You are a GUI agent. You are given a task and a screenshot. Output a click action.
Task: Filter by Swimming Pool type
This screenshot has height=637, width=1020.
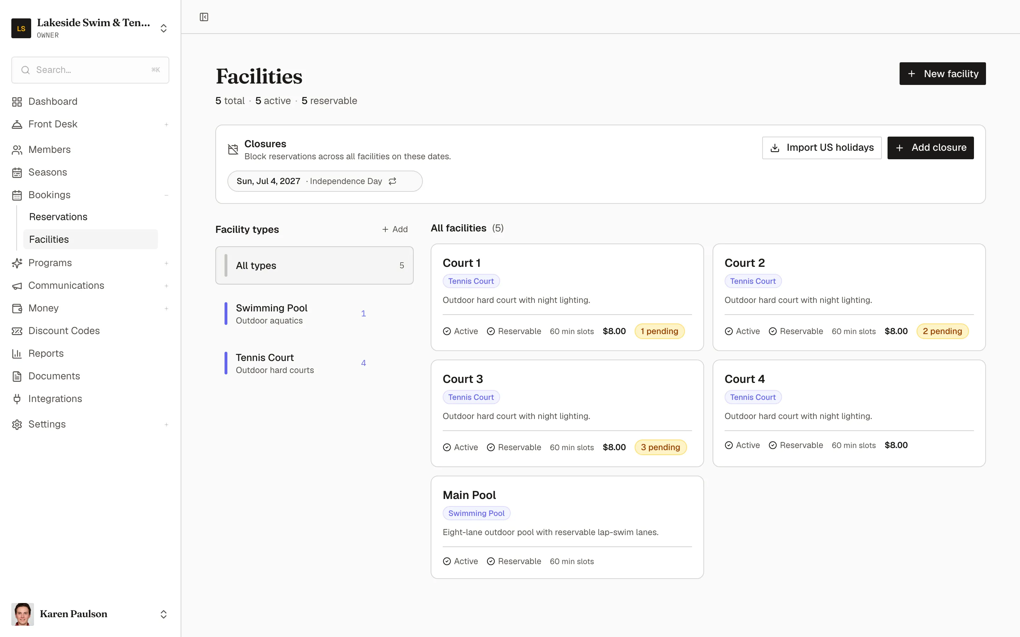point(314,314)
